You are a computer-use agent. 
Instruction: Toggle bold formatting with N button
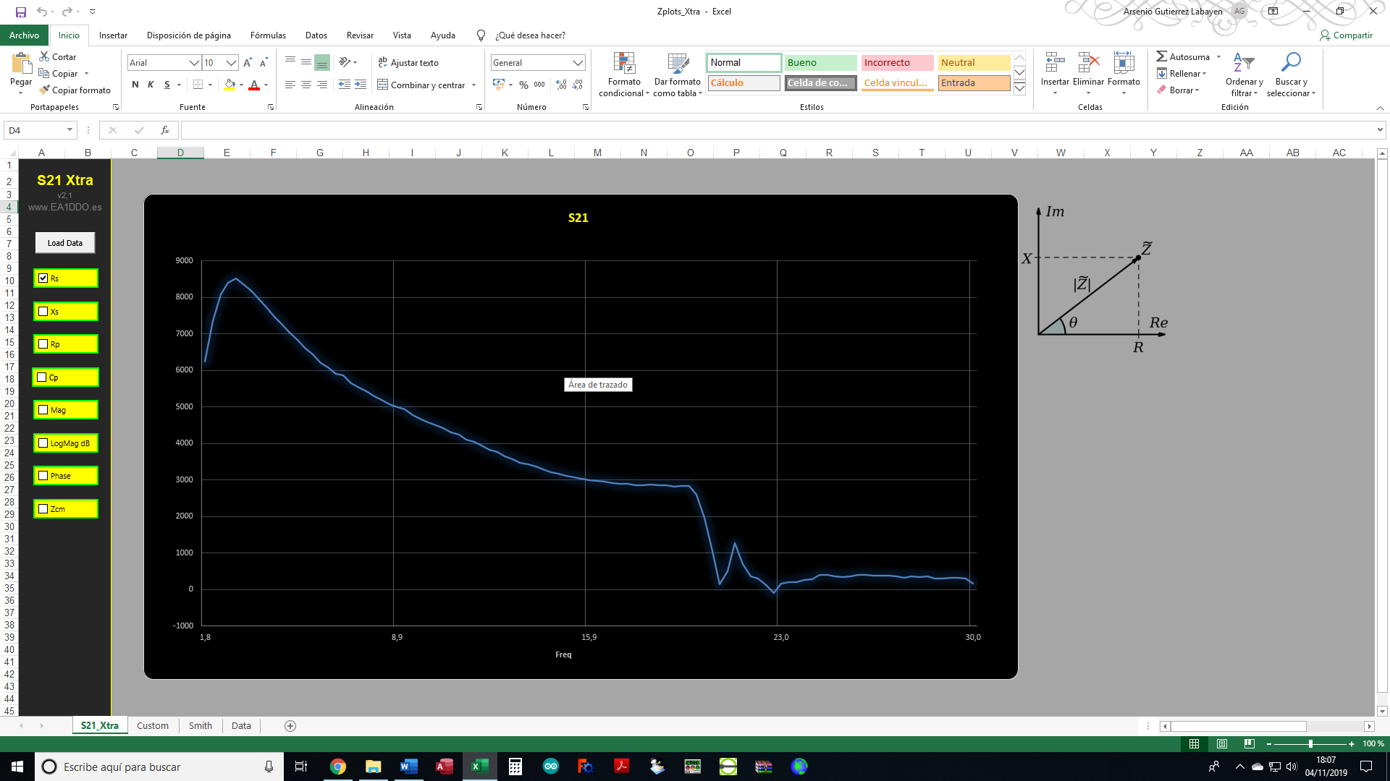pyautogui.click(x=135, y=85)
